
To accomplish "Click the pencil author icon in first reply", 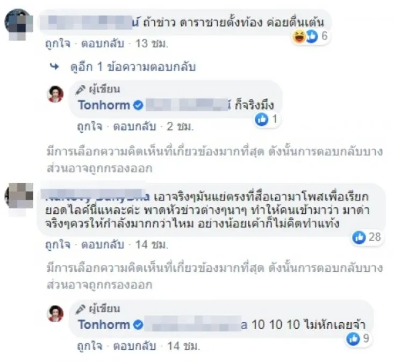I will (82, 89).
